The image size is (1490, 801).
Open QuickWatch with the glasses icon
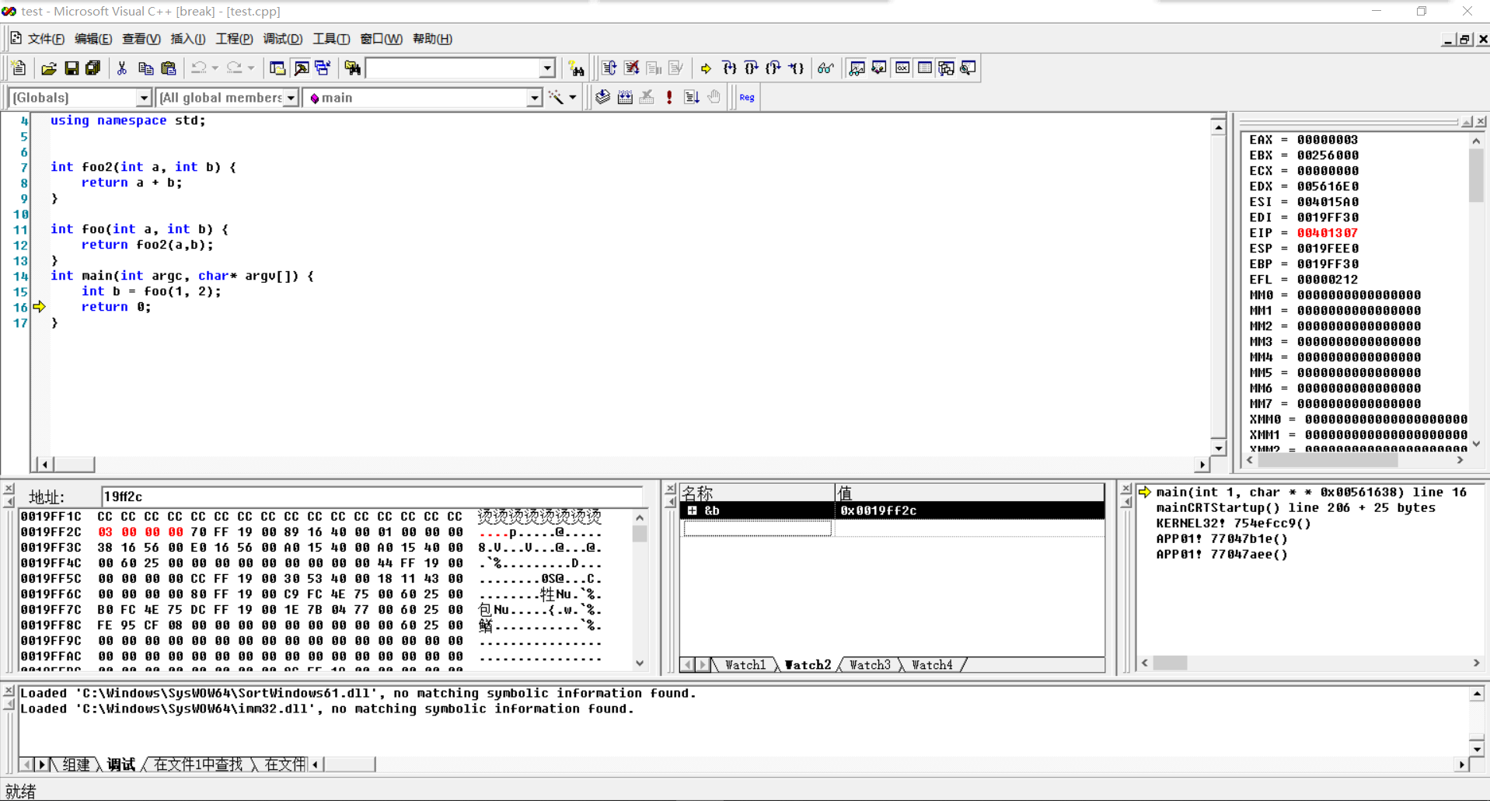click(825, 68)
